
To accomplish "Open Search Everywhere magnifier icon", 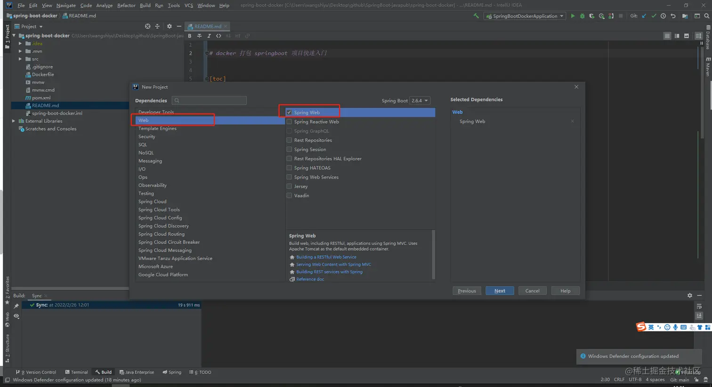I will [707, 16].
